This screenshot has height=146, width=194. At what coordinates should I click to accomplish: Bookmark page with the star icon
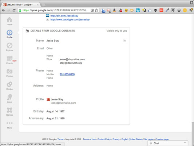[96, 10]
